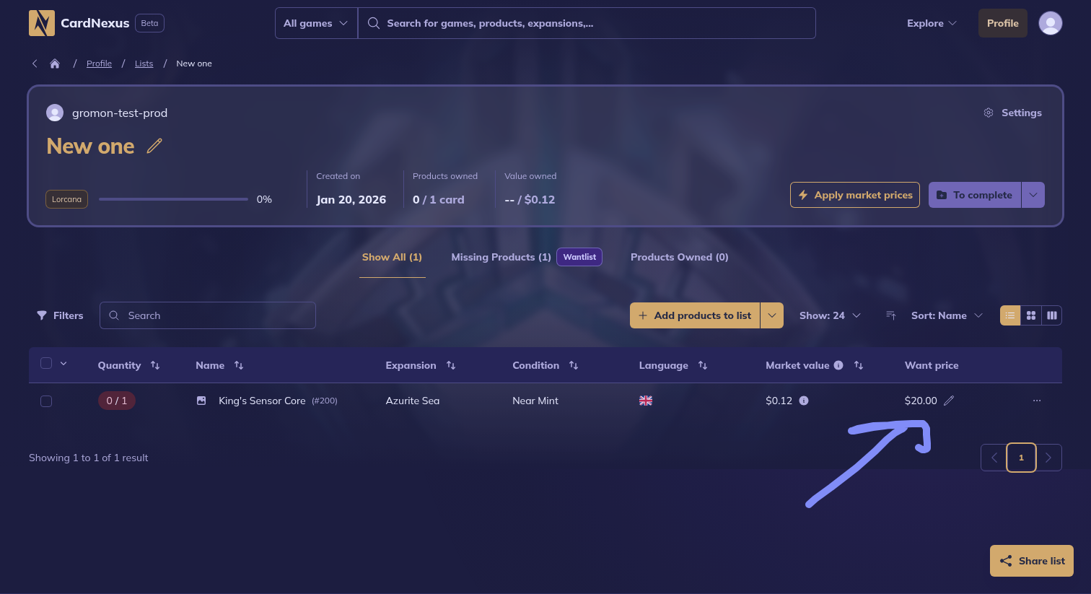Open the All games dropdown

pyautogui.click(x=316, y=23)
